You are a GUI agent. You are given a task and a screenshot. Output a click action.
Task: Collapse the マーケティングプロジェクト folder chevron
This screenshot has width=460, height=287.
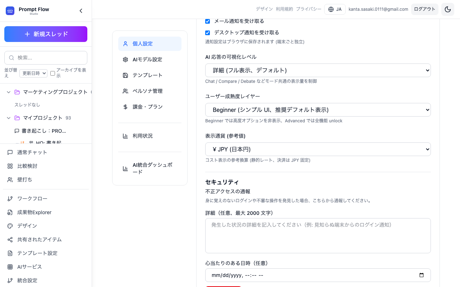tap(9, 92)
